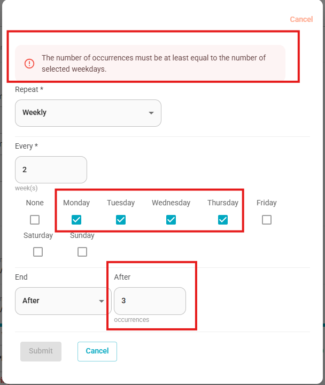
Task: Click the grayed Submit button
Action: point(41,351)
